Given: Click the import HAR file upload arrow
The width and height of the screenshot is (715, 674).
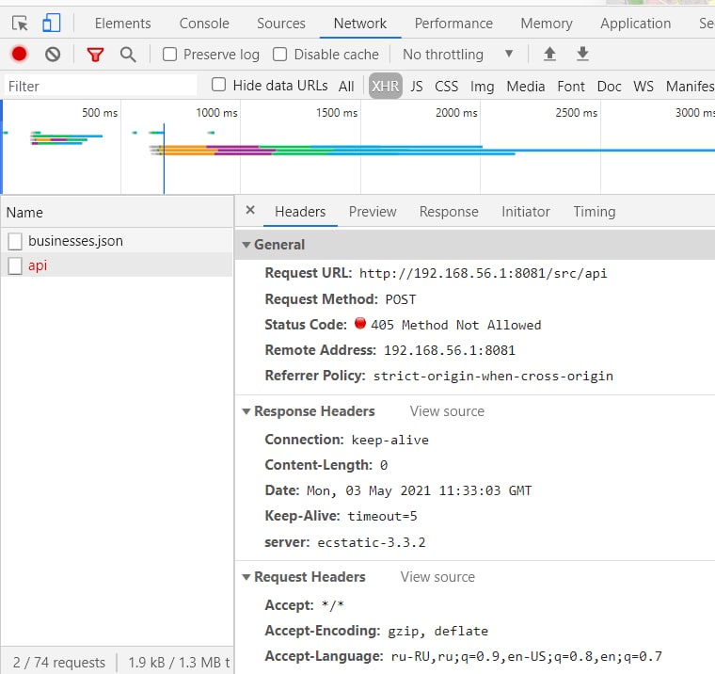Looking at the screenshot, I should pos(550,55).
